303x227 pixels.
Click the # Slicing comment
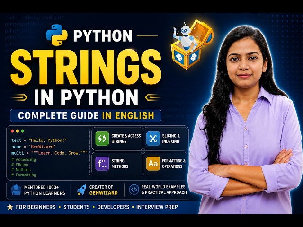click(x=20, y=165)
